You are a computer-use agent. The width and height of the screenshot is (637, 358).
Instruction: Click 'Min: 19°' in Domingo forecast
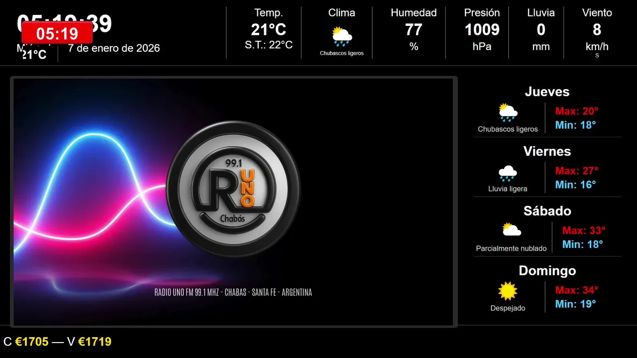tap(576, 304)
